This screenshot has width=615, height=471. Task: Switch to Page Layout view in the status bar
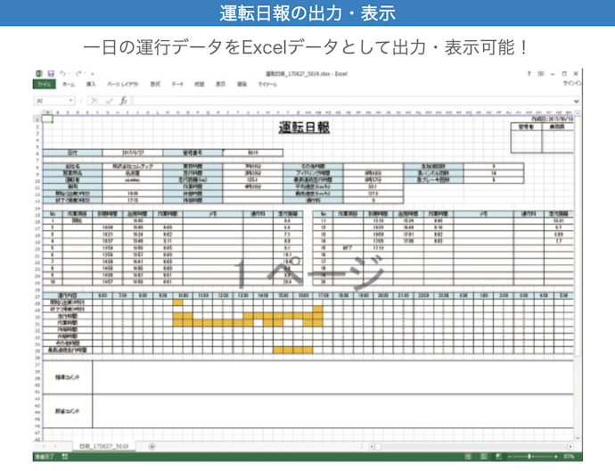tap(484, 457)
